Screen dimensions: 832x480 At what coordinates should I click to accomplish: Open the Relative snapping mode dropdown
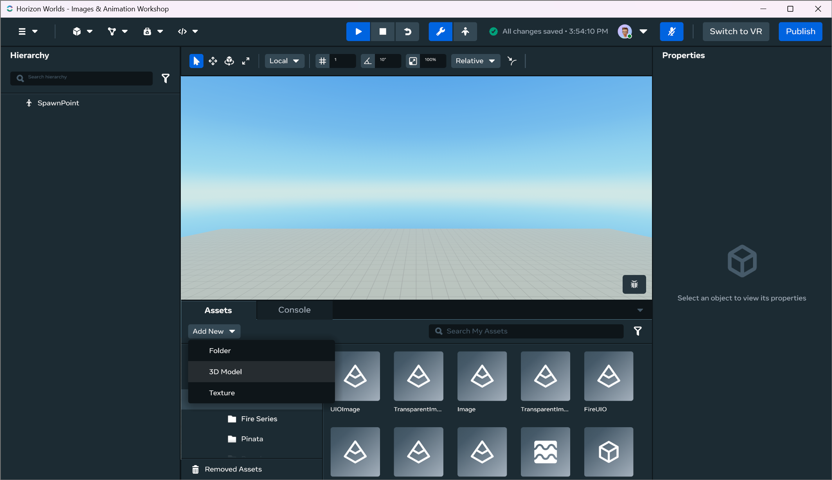475,61
